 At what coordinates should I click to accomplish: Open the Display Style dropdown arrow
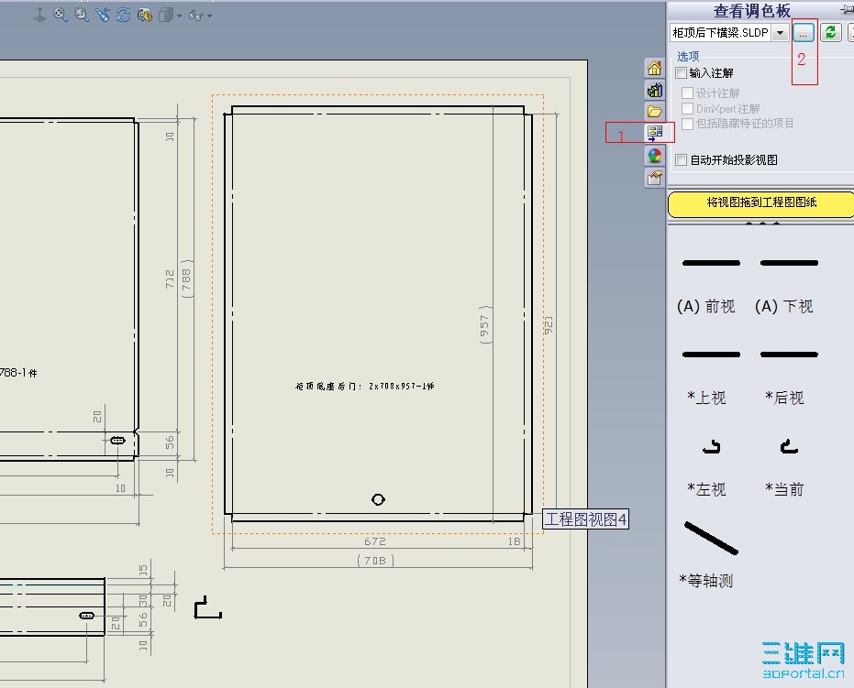[x=179, y=16]
